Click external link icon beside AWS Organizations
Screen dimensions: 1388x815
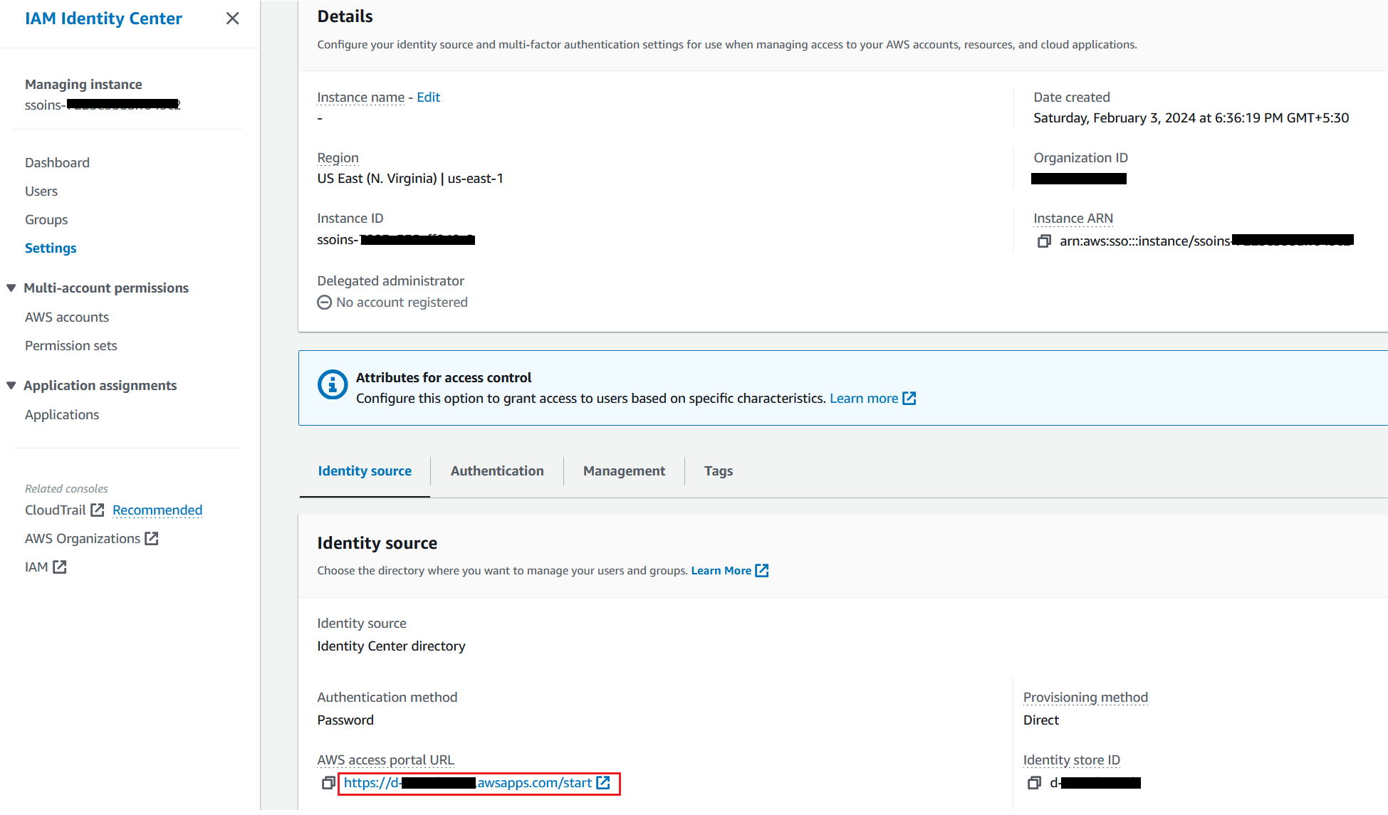pyautogui.click(x=152, y=539)
